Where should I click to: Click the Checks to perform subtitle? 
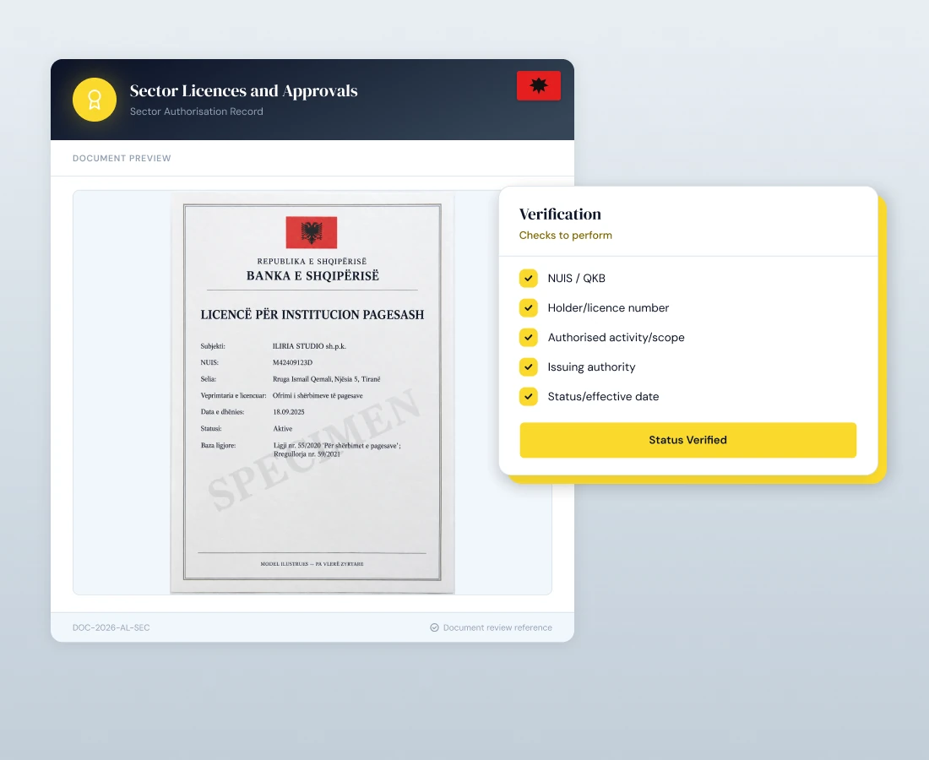(x=565, y=235)
